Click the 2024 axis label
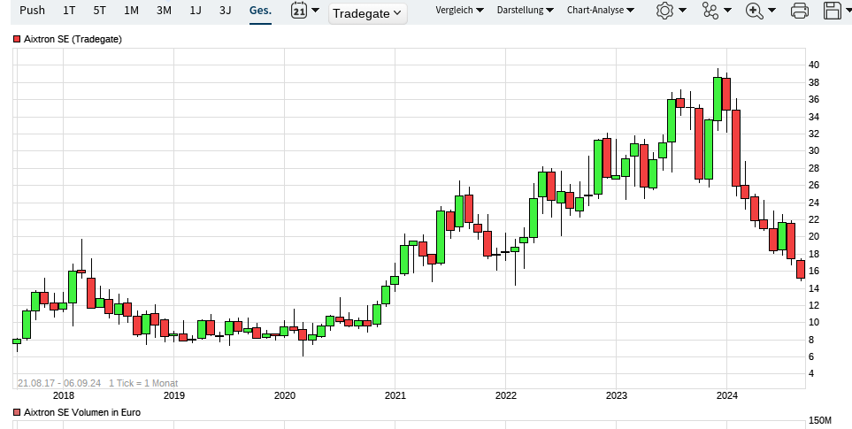This screenshot has height=429, width=852. [727, 395]
